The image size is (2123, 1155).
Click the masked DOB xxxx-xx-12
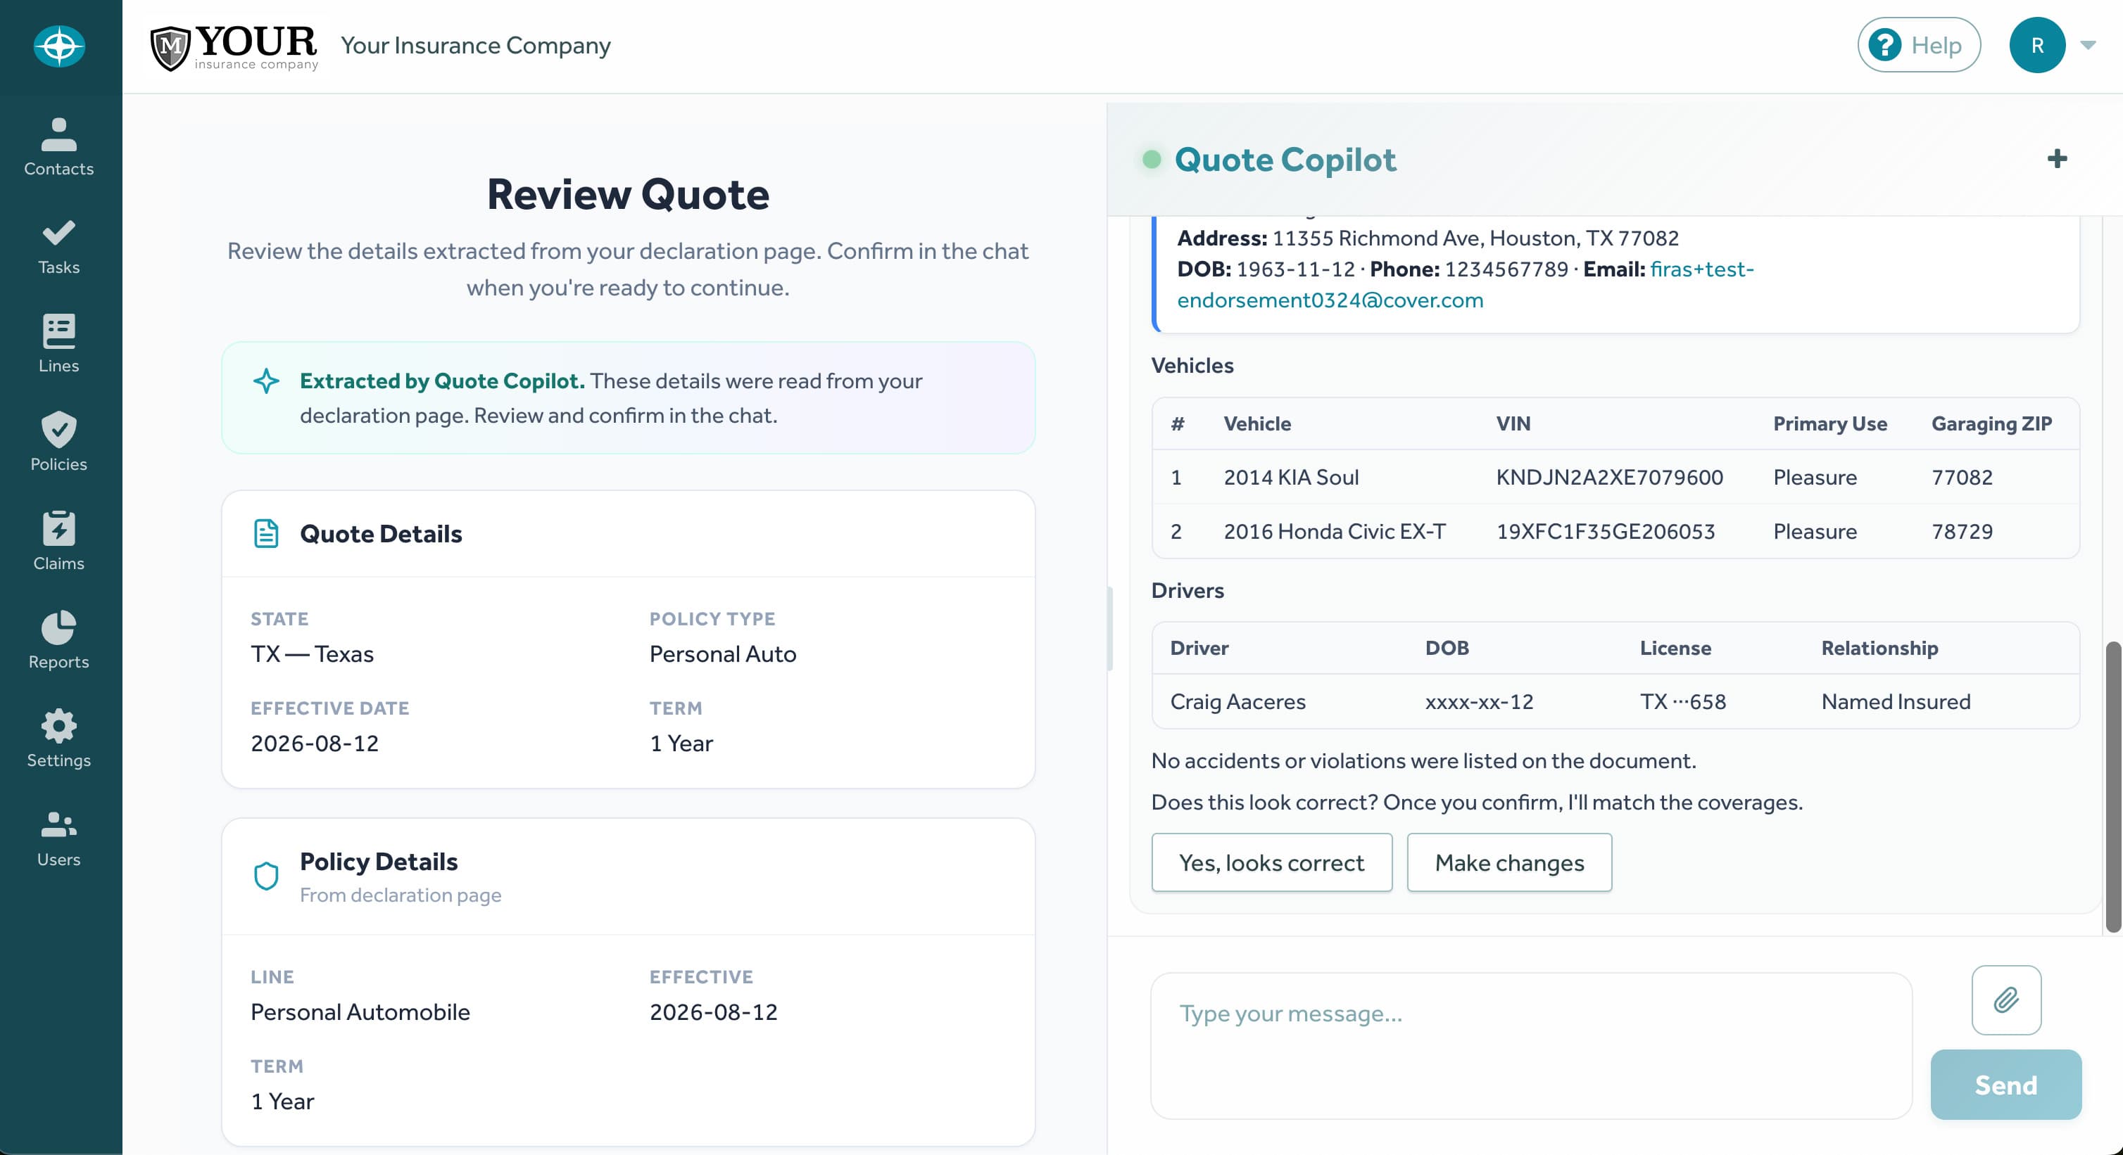click(1478, 702)
